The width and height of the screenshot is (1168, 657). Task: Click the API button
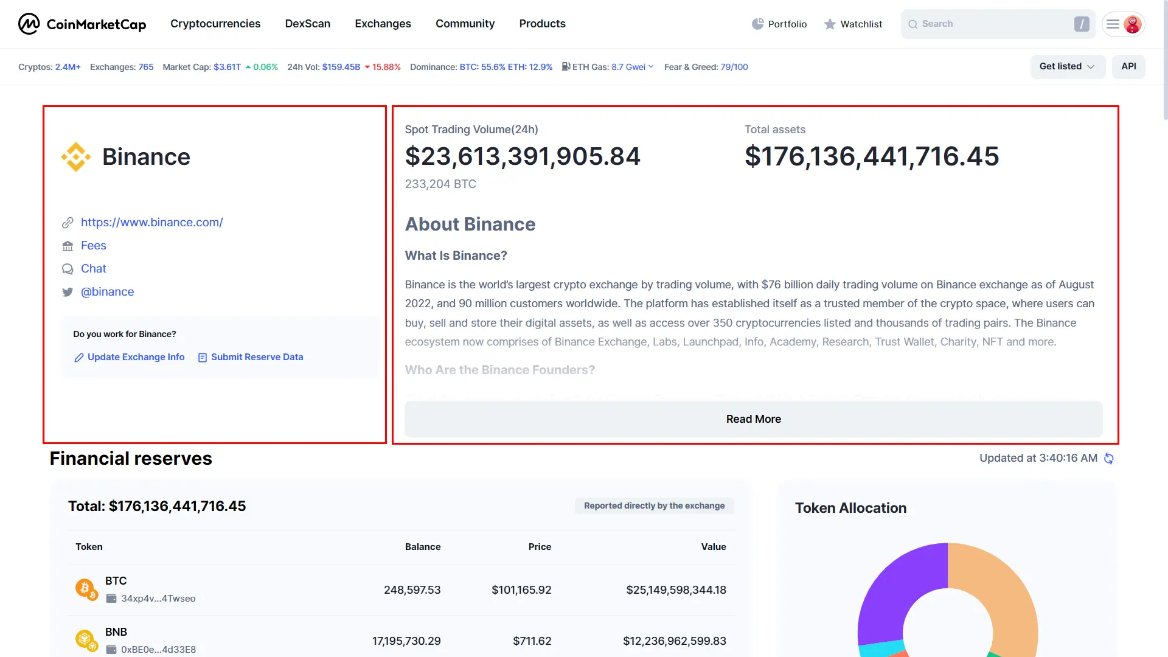[1128, 66]
